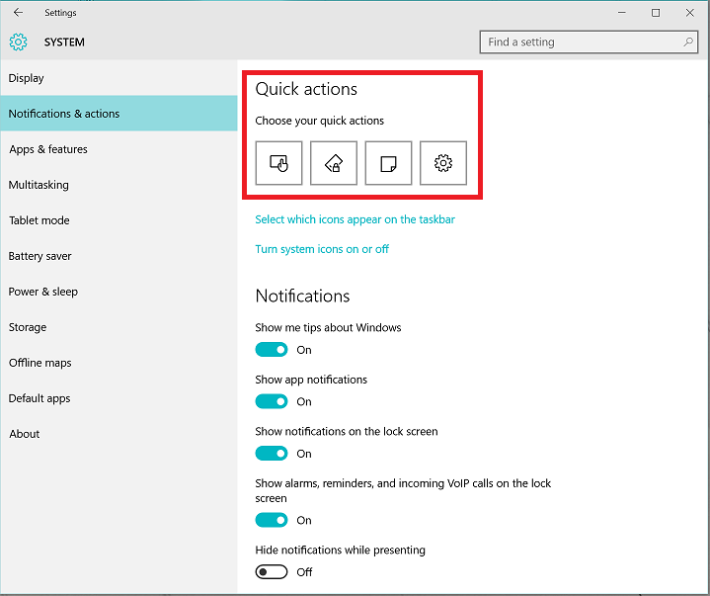Minimize the Settings window
The width and height of the screenshot is (710, 596).
622,13
